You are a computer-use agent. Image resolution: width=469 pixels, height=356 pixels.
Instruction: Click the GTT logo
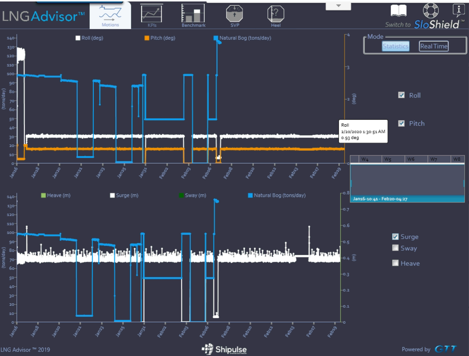click(x=445, y=349)
